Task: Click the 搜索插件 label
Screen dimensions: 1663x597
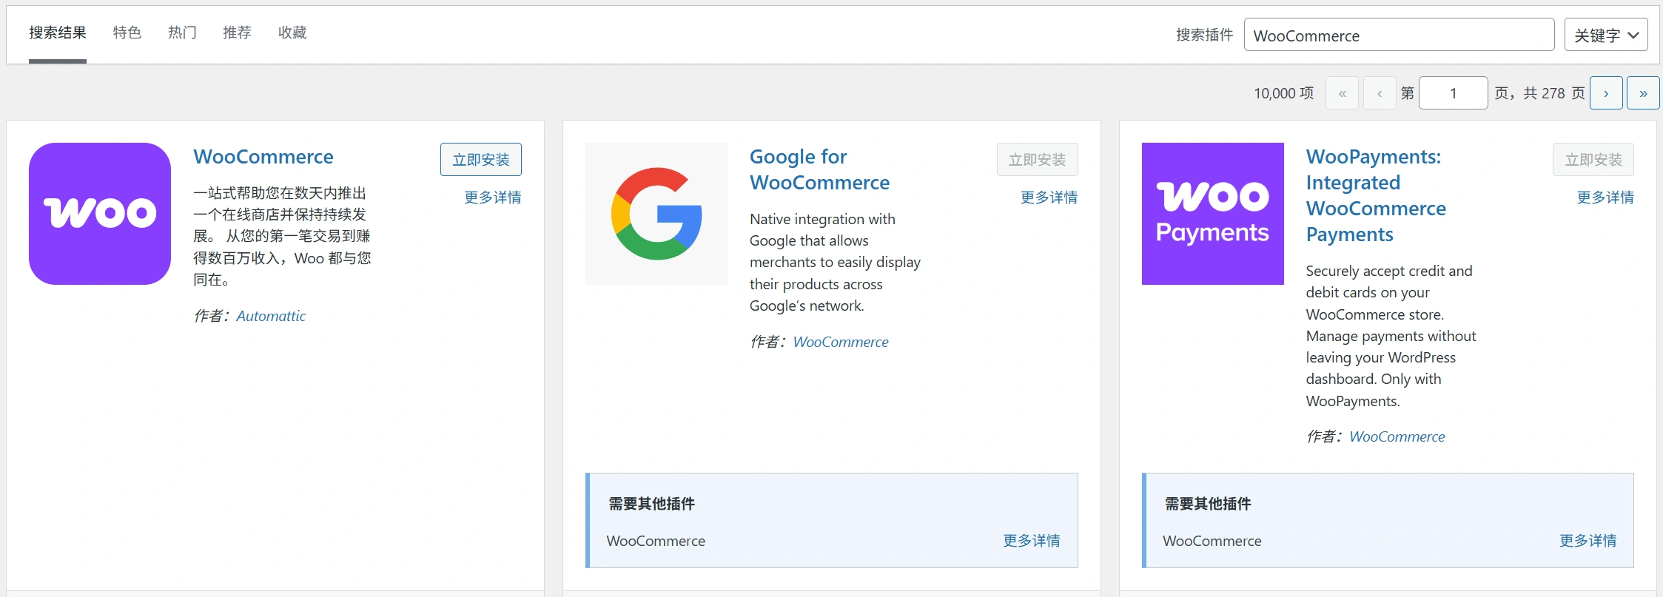Action: (1205, 35)
